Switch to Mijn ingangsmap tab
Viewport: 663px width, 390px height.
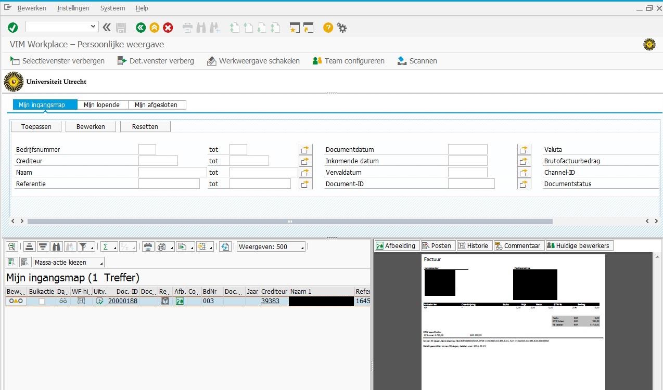click(x=45, y=105)
